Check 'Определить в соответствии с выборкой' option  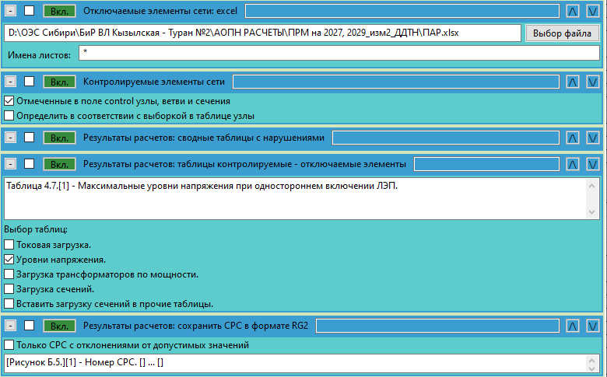[x=9, y=116]
